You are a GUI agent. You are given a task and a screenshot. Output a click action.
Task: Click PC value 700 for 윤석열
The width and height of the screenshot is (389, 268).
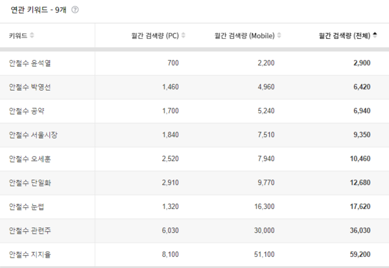point(173,63)
